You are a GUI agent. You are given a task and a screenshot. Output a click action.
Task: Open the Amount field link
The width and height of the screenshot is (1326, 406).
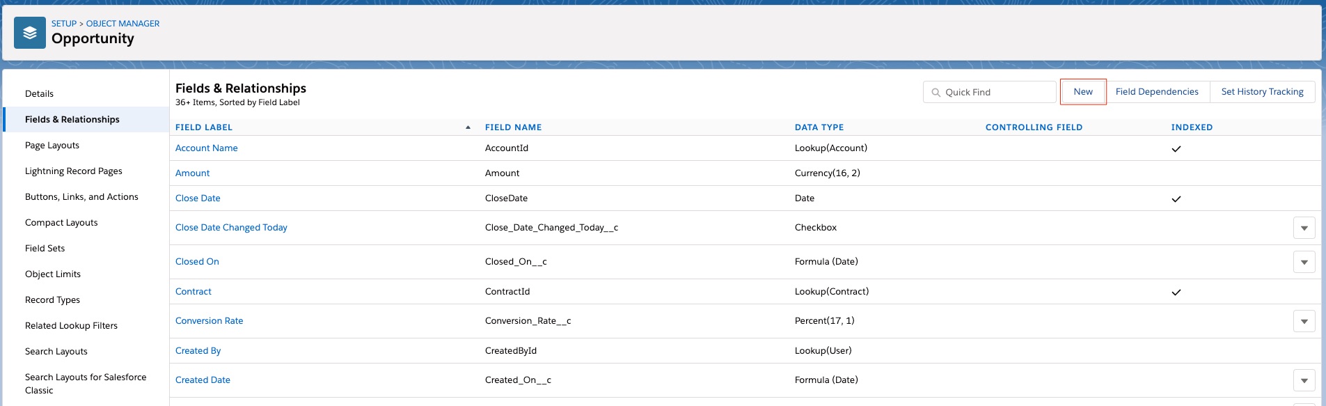click(x=192, y=173)
